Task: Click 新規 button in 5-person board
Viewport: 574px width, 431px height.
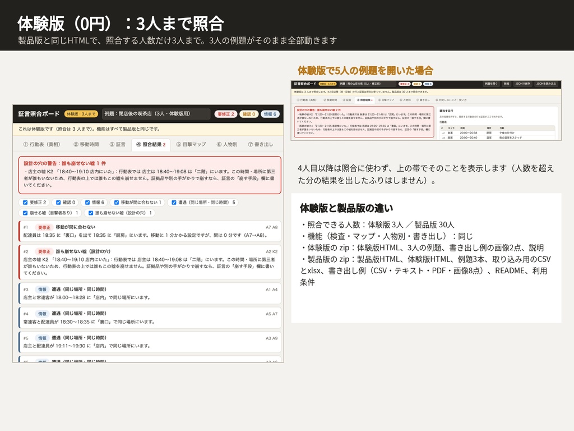Action: (507, 84)
